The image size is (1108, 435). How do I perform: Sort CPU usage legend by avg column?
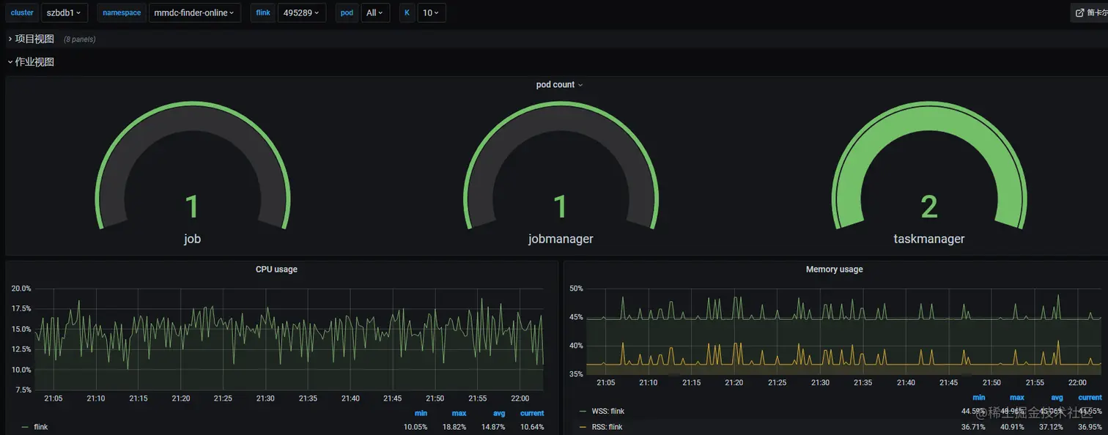pyautogui.click(x=498, y=414)
